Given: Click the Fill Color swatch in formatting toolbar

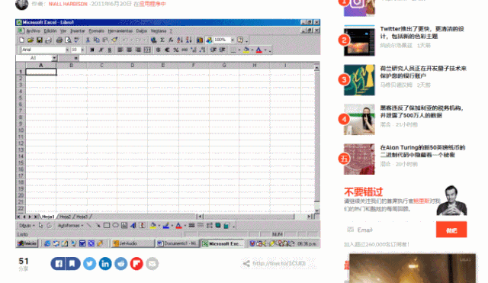Looking at the screenshot, I should [246, 50].
